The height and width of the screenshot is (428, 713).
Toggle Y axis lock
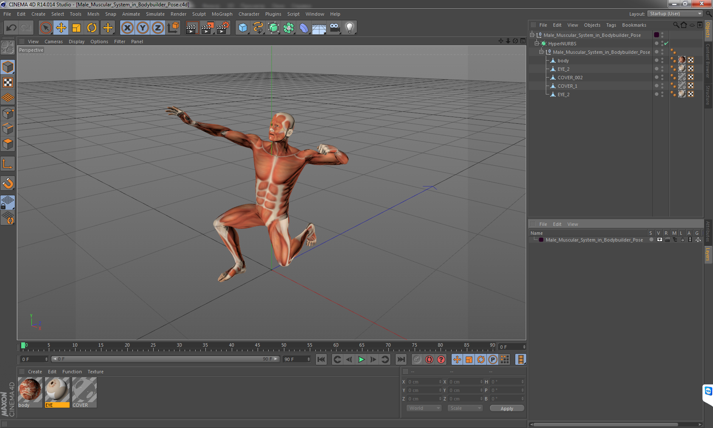(x=143, y=28)
